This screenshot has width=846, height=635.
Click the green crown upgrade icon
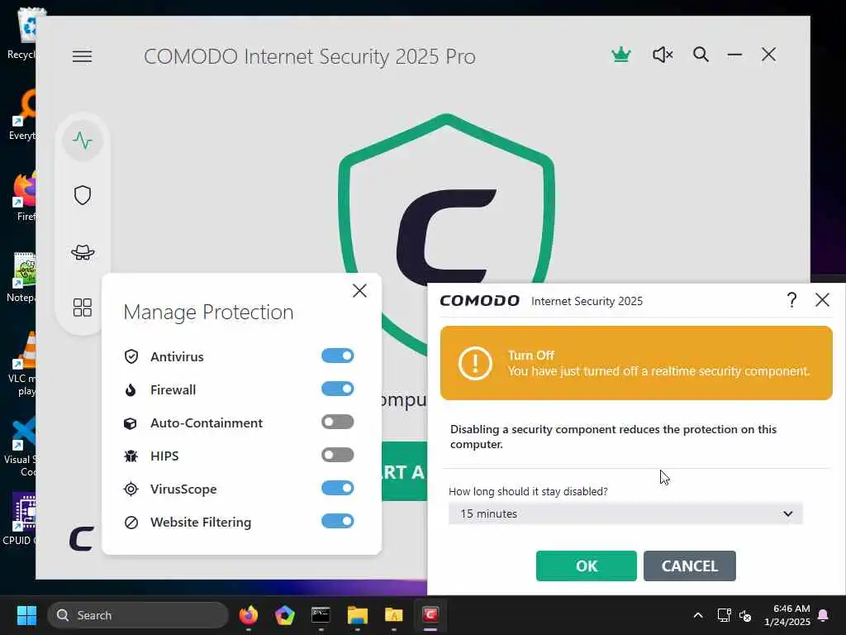(x=621, y=55)
